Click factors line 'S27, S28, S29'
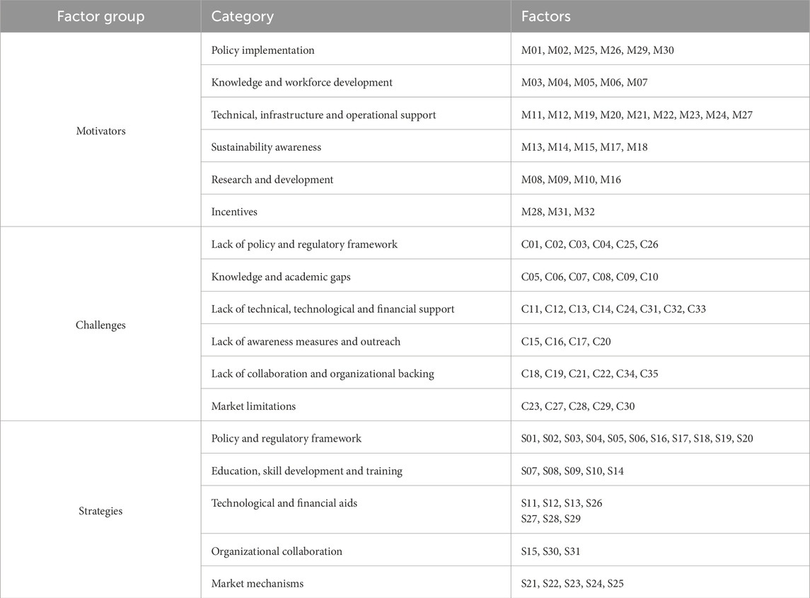810x598 pixels. pos(550,519)
